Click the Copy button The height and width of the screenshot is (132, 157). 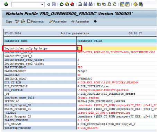(x=9, y=21)
